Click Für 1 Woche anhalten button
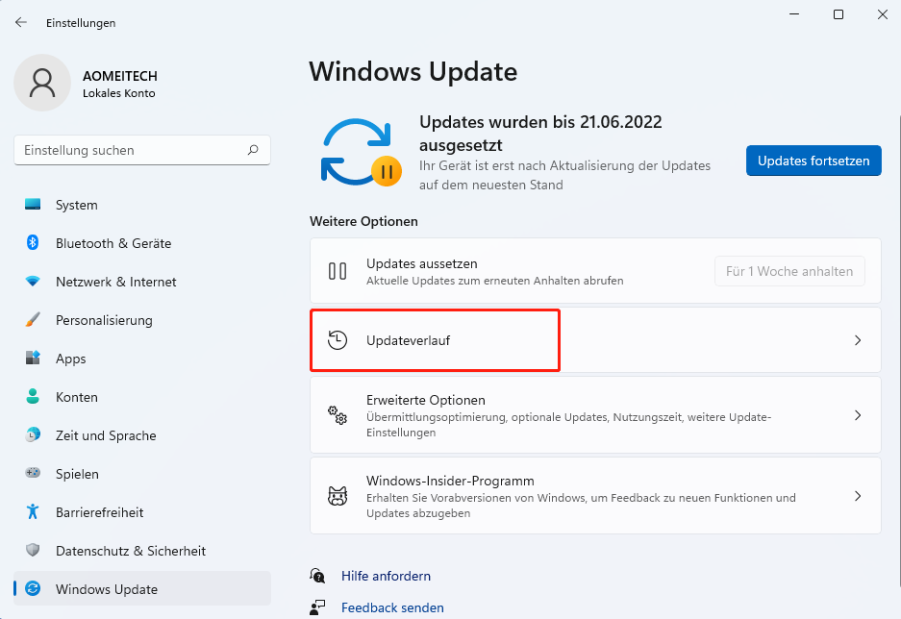901x619 pixels. [x=788, y=271]
